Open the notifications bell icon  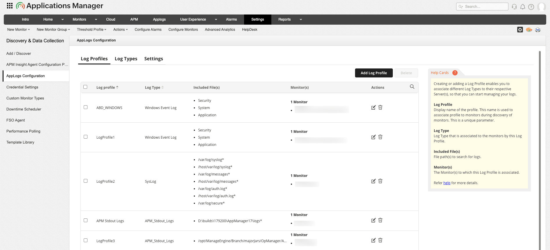click(523, 7)
